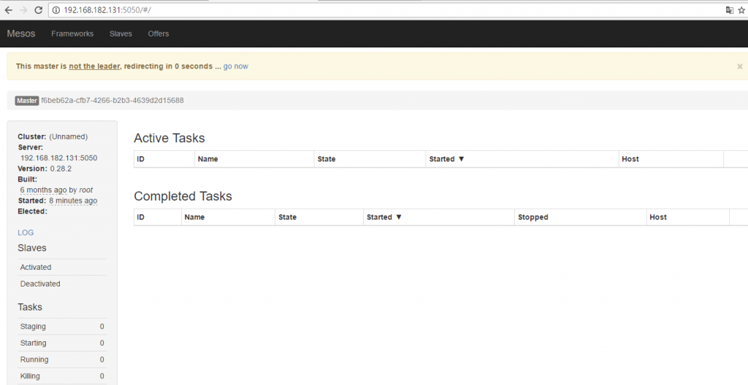Click the Running tasks row
The width and height of the screenshot is (748, 385).
(62, 359)
